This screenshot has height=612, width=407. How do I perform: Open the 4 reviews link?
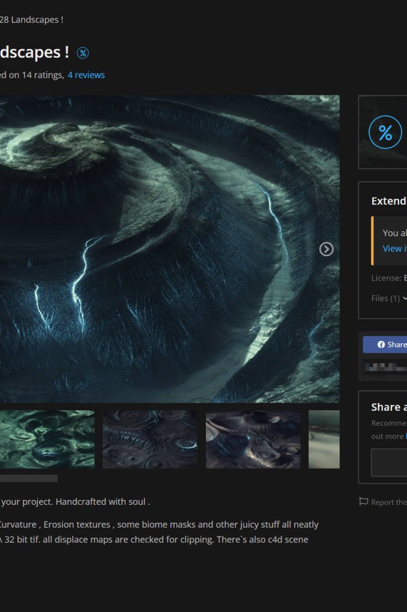pos(86,75)
